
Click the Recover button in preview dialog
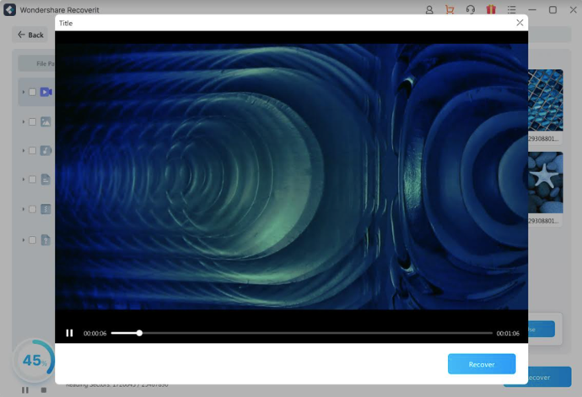482,364
